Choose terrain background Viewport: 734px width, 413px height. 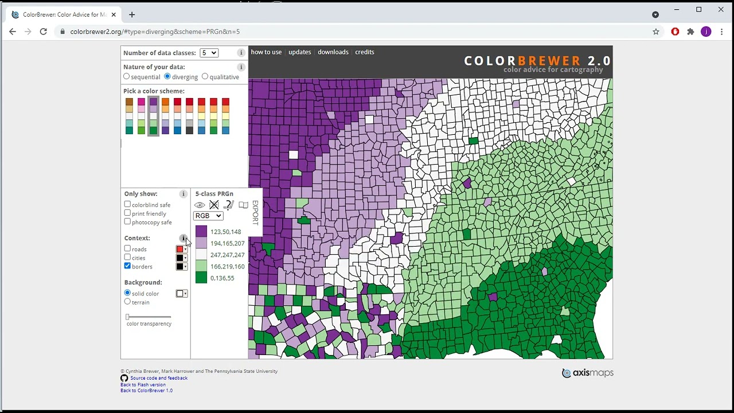(x=127, y=301)
